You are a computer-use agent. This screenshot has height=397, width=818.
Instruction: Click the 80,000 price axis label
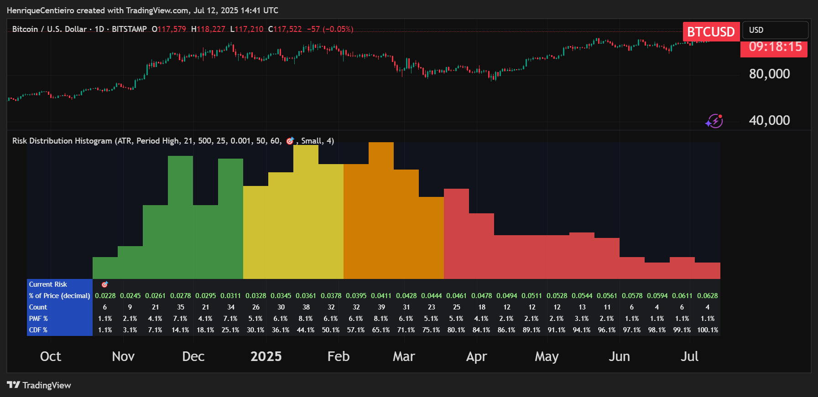(769, 74)
